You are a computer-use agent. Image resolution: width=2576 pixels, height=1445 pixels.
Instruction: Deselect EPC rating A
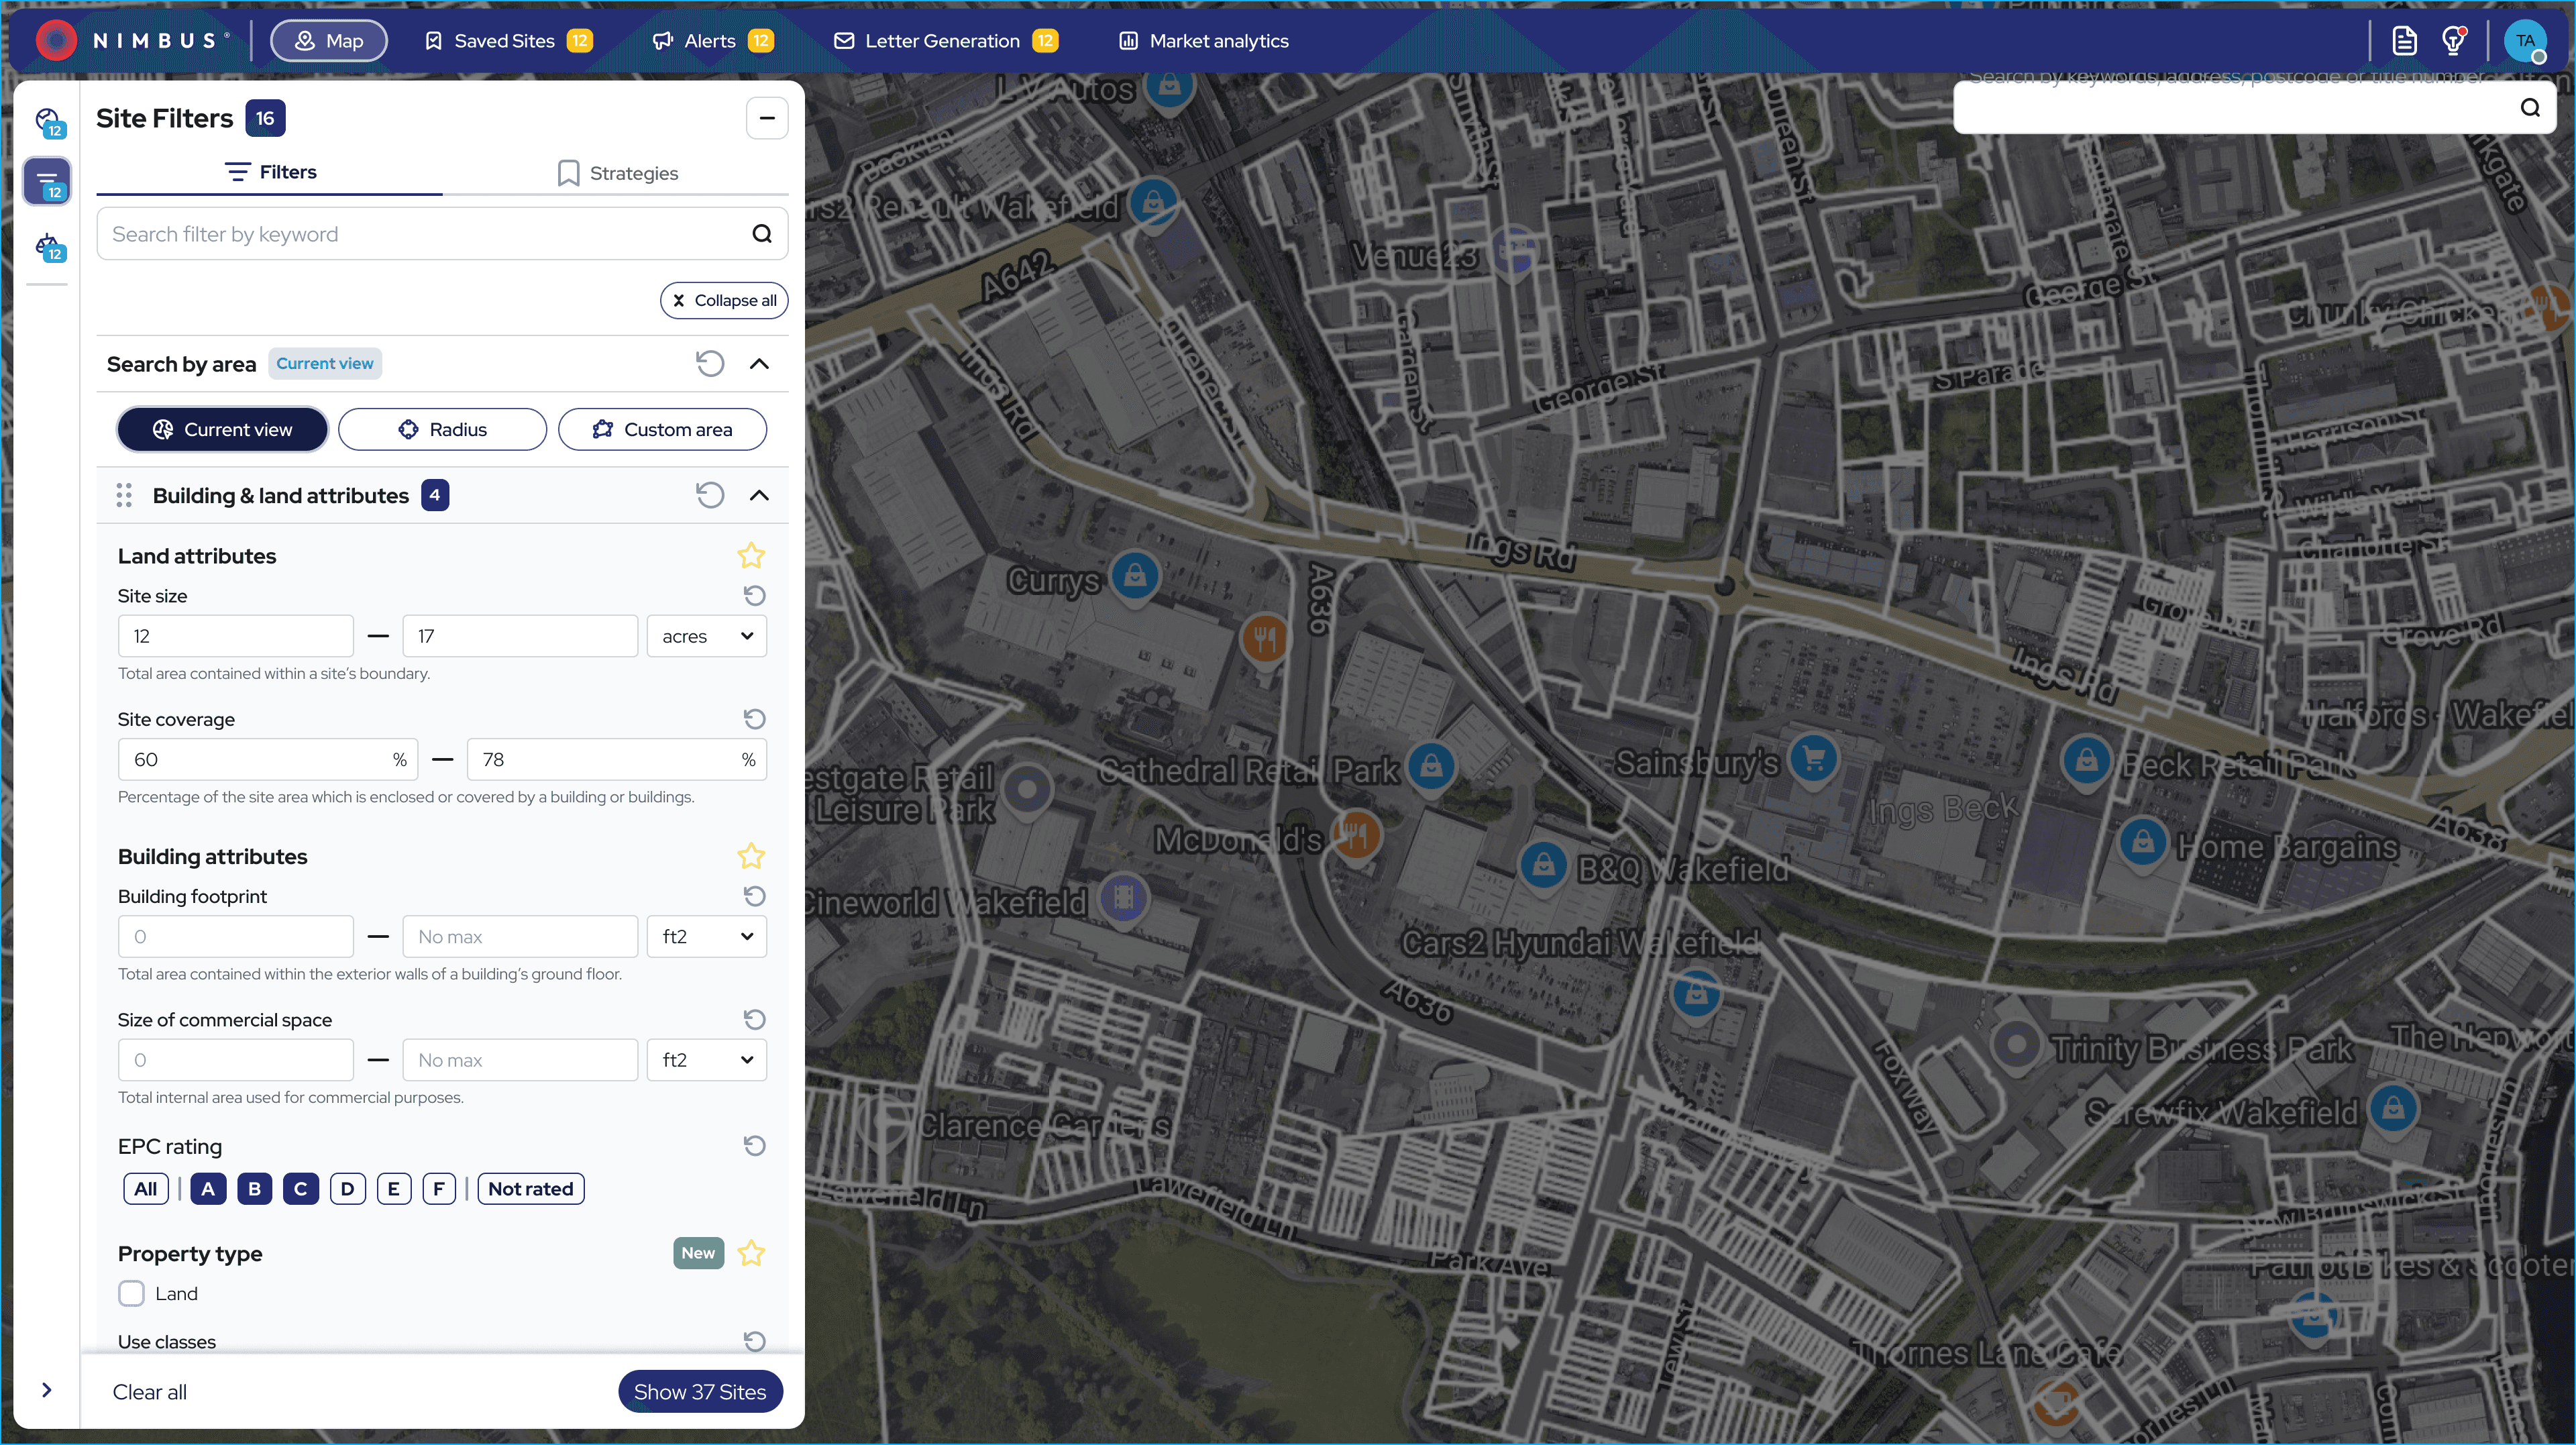click(208, 1189)
